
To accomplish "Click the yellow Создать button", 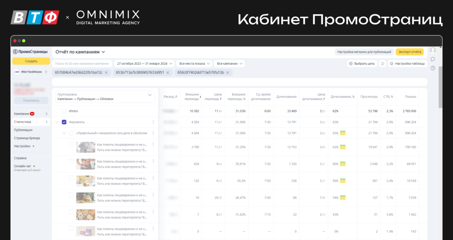I will 31,61.
